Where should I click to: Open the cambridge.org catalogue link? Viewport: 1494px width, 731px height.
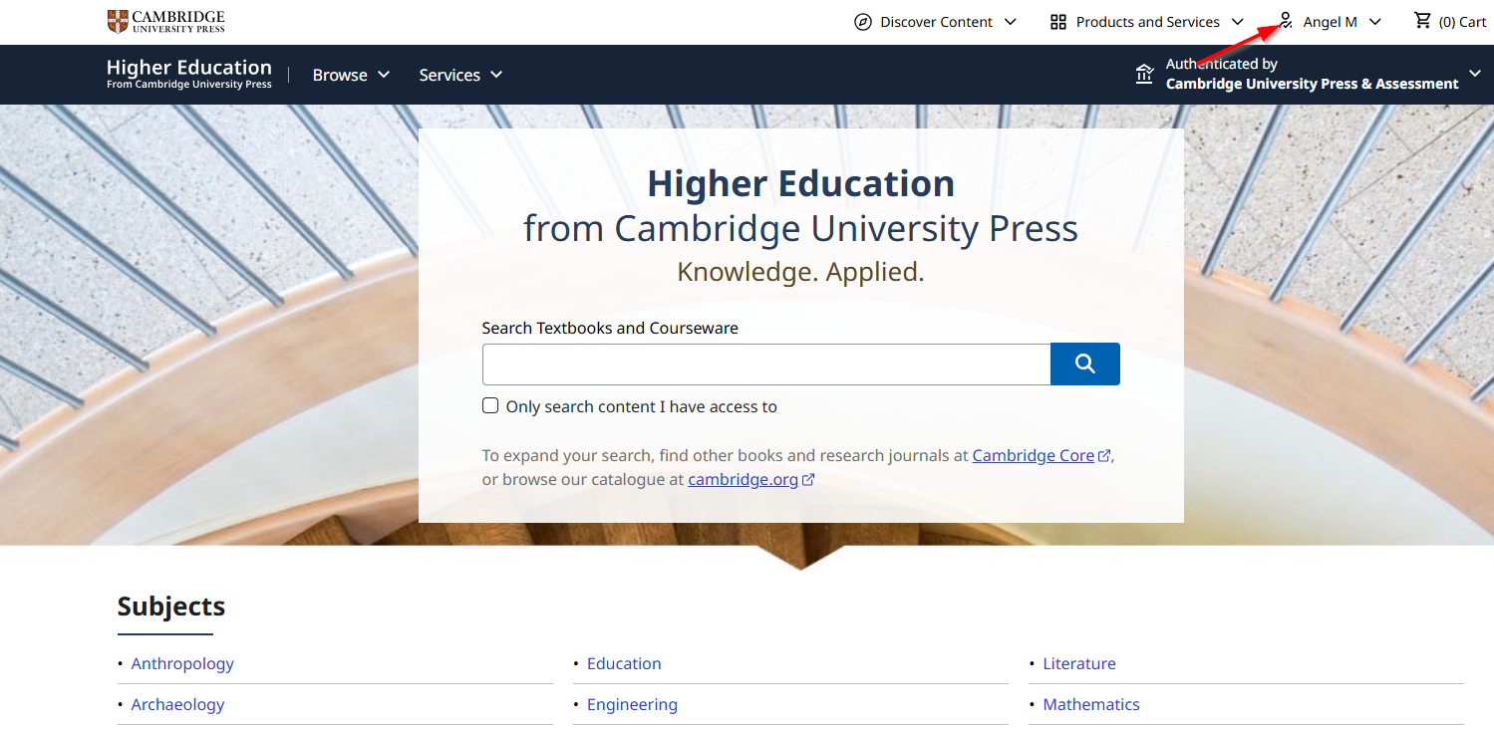(x=744, y=479)
